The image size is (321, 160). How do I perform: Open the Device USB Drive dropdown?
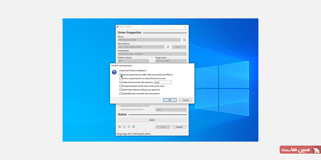click(149, 40)
